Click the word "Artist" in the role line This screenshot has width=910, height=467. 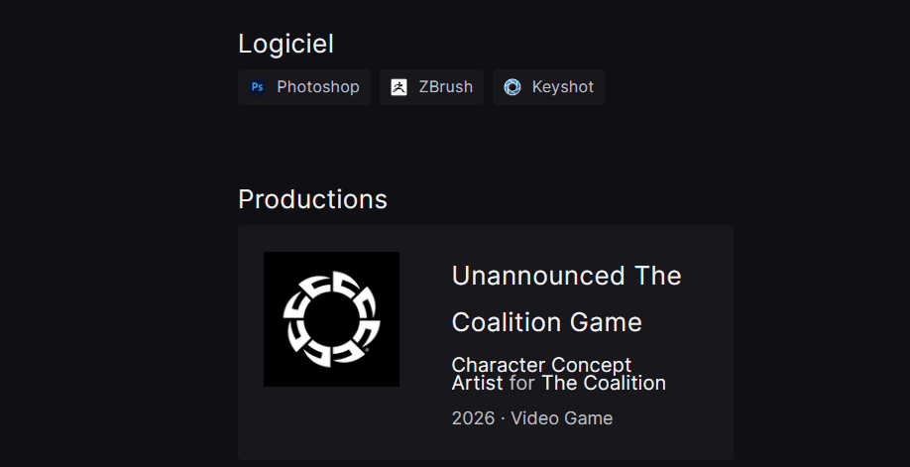tap(477, 383)
